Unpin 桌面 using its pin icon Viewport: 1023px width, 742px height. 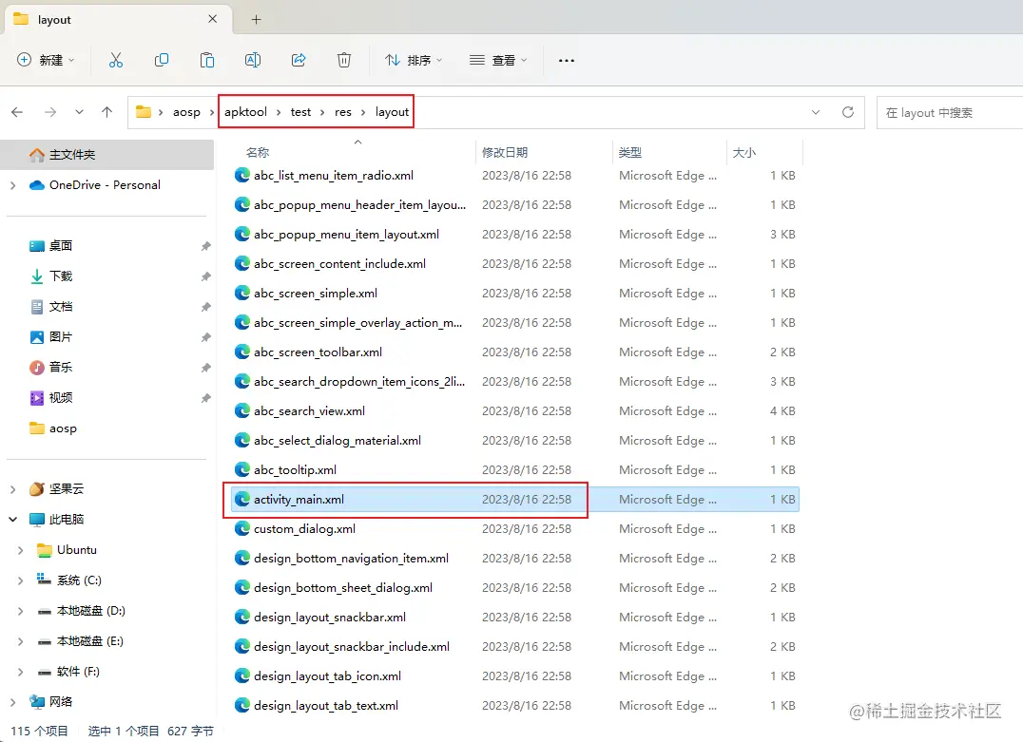205,246
